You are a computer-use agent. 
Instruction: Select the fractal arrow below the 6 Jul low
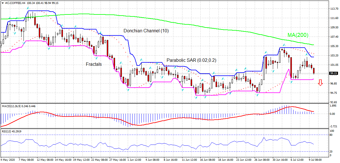pyautogui.click(x=291, y=82)
